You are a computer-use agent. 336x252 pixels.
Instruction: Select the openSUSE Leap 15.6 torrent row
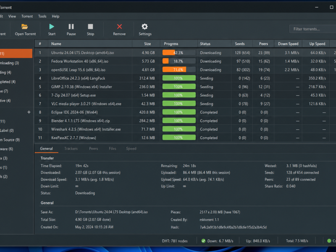[185, 70]
